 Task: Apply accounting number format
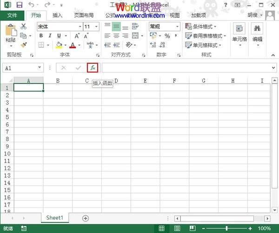coord(153,35)
